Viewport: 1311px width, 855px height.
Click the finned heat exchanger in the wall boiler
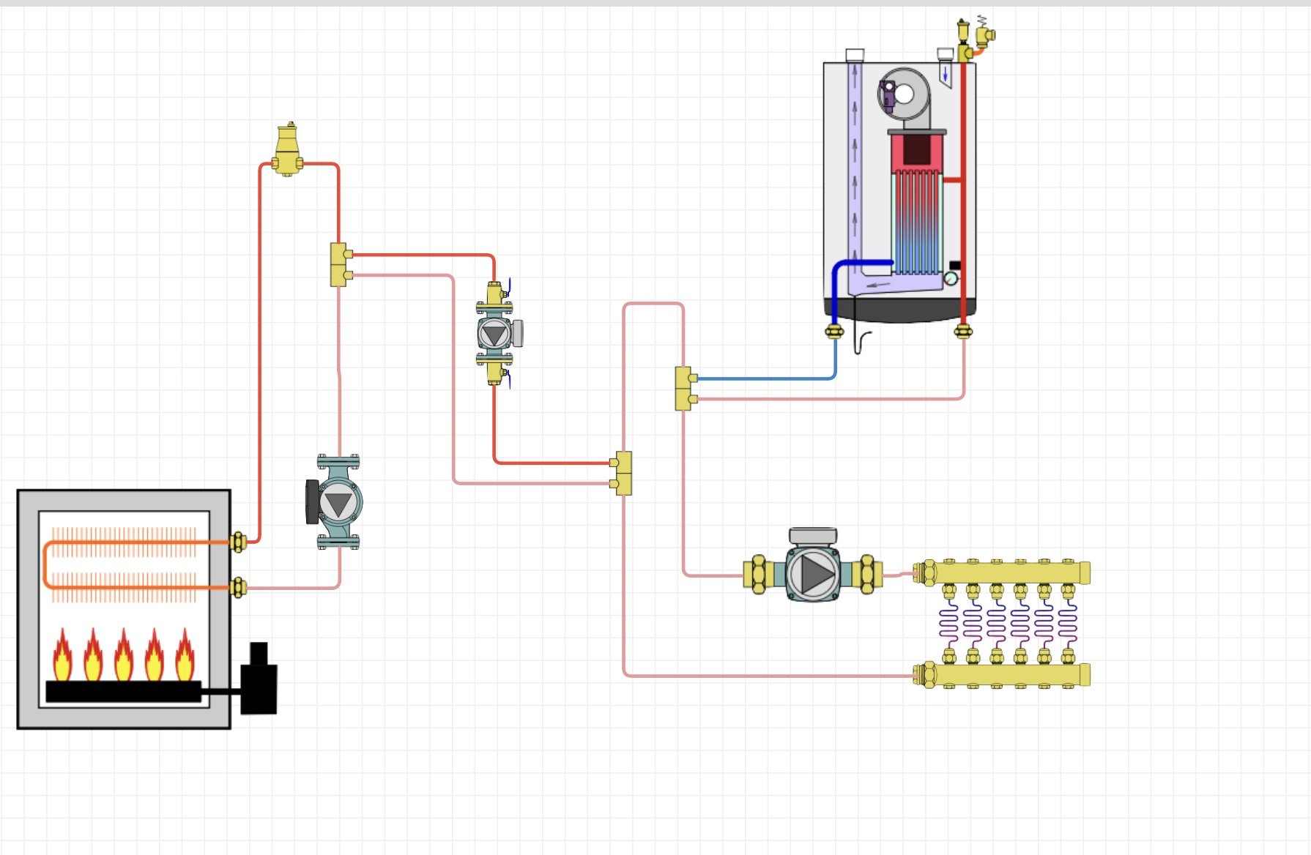pos(917,202)
